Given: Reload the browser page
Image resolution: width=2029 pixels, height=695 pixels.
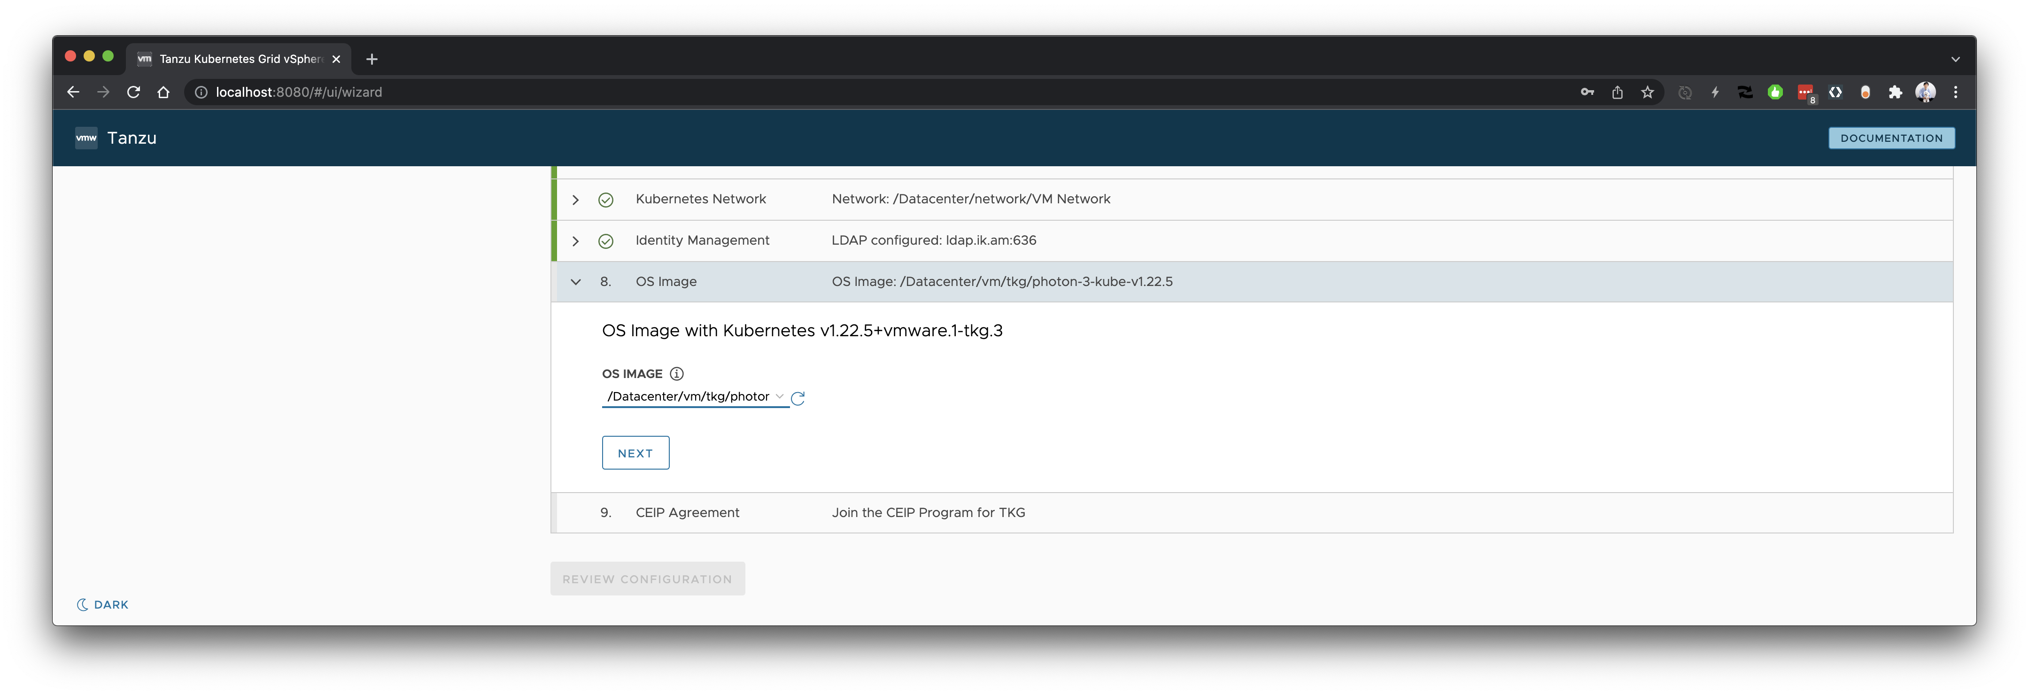Looking at the screenshot, I should 133,92.
